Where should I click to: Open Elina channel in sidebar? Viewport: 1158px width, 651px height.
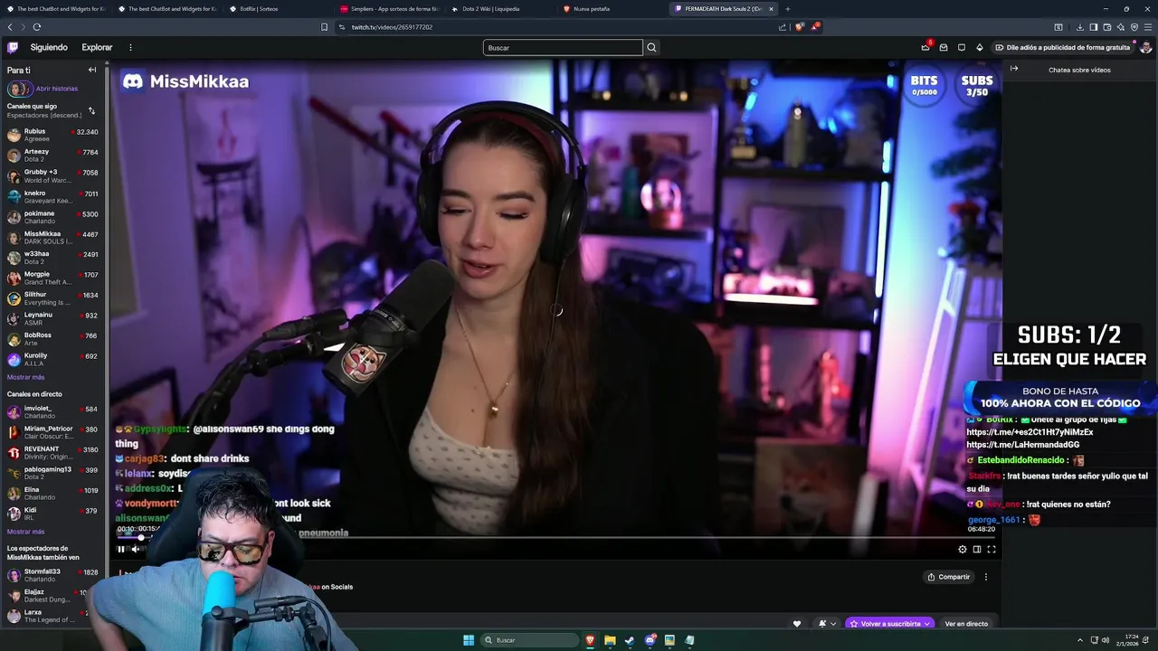(52, 494)
